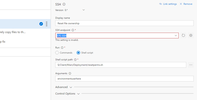Click Remove task link
This screenshot has height=100, width=197.
(x=186, y=4)
